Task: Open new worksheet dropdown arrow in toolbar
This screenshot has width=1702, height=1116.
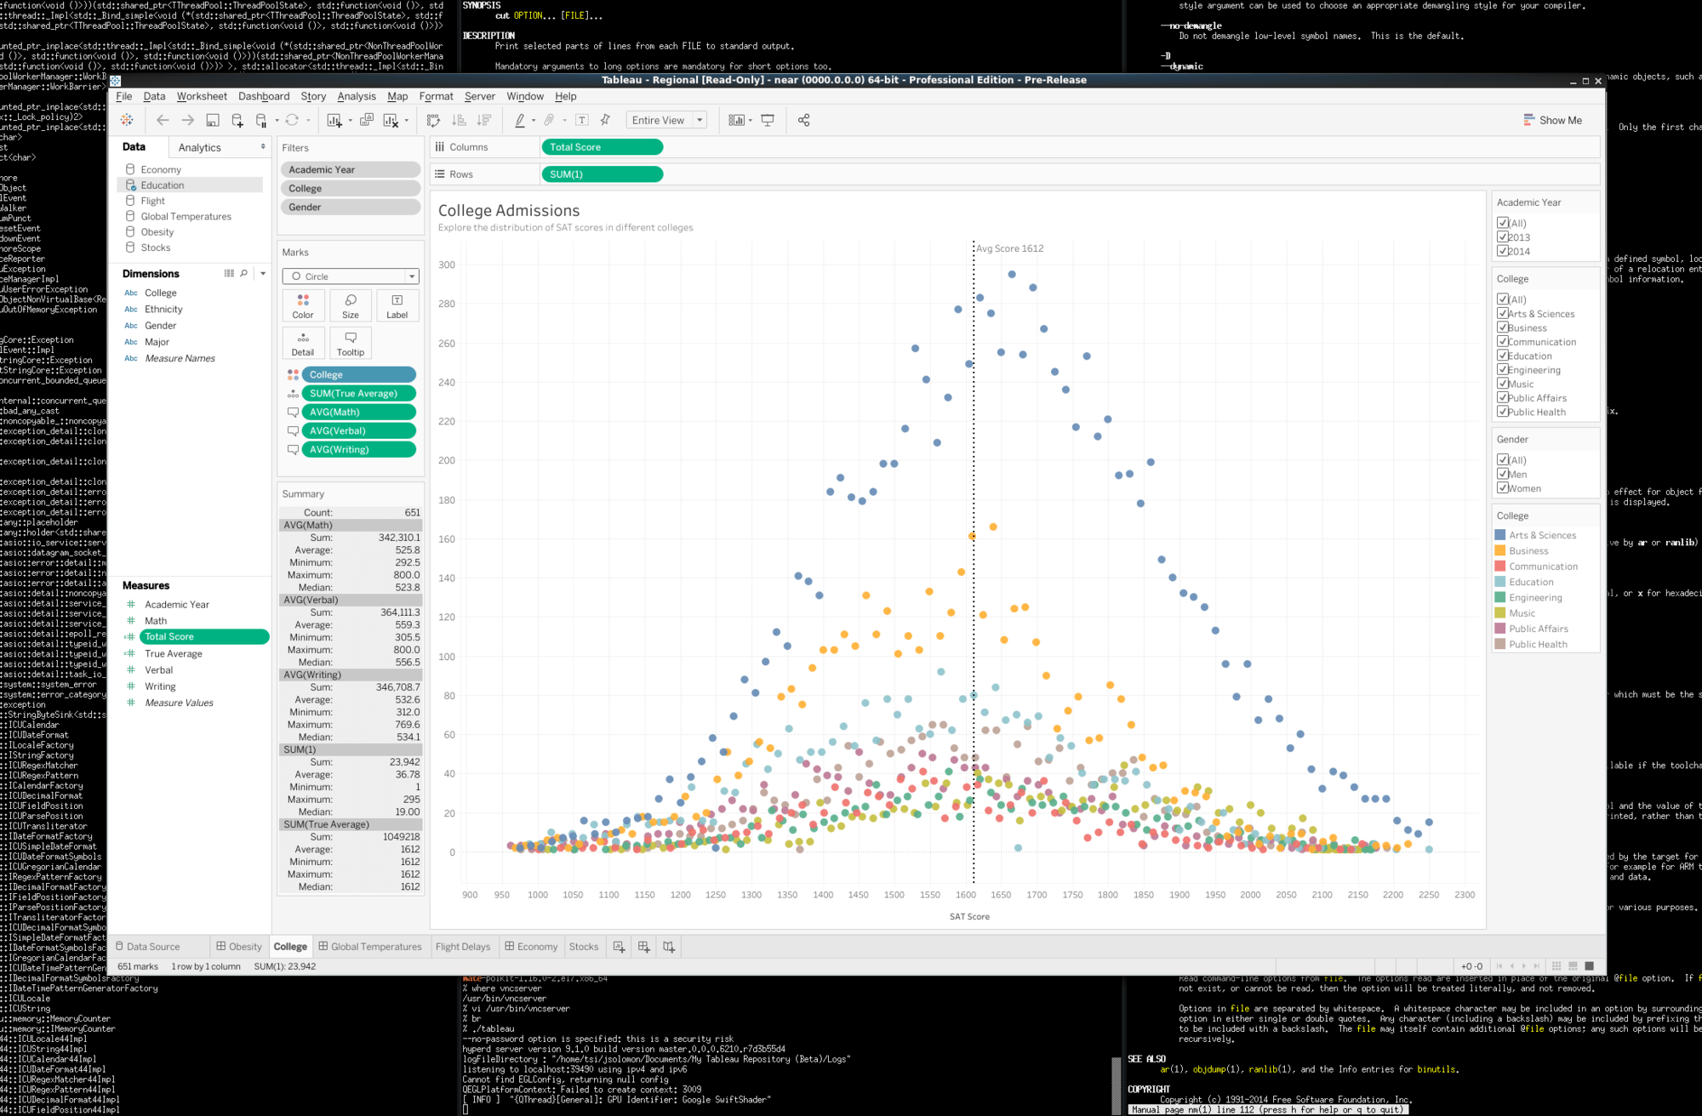Action: coord(351,121)
